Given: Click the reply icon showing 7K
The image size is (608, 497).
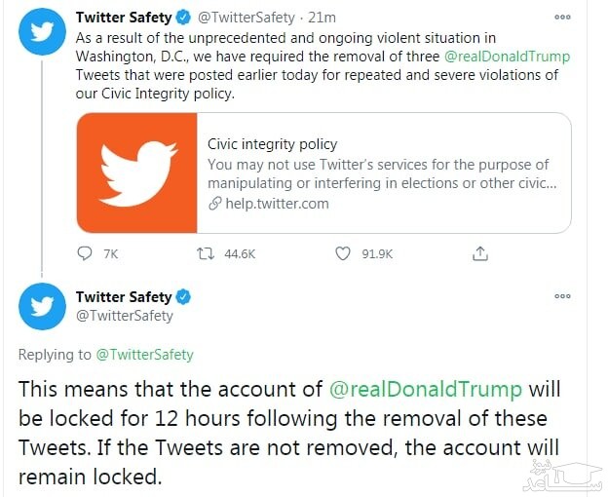Looking at the screenshot, I should click(86, 253).
